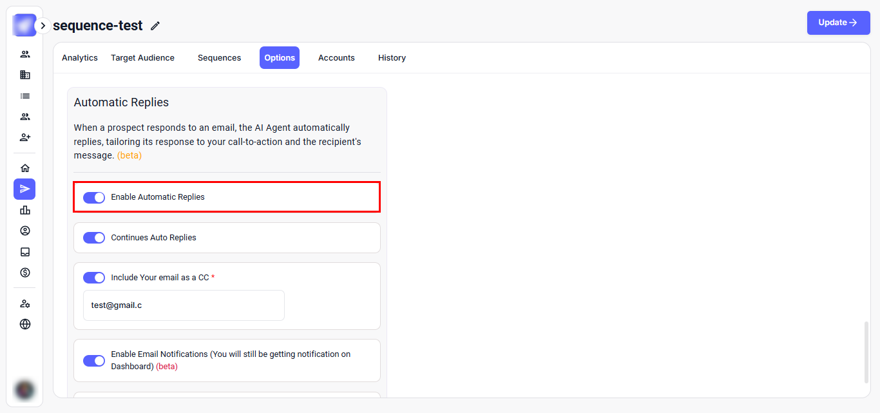The width and height of the screenshot is (880, 413).
Task: Select the History tab
Action: coord(392,58)
